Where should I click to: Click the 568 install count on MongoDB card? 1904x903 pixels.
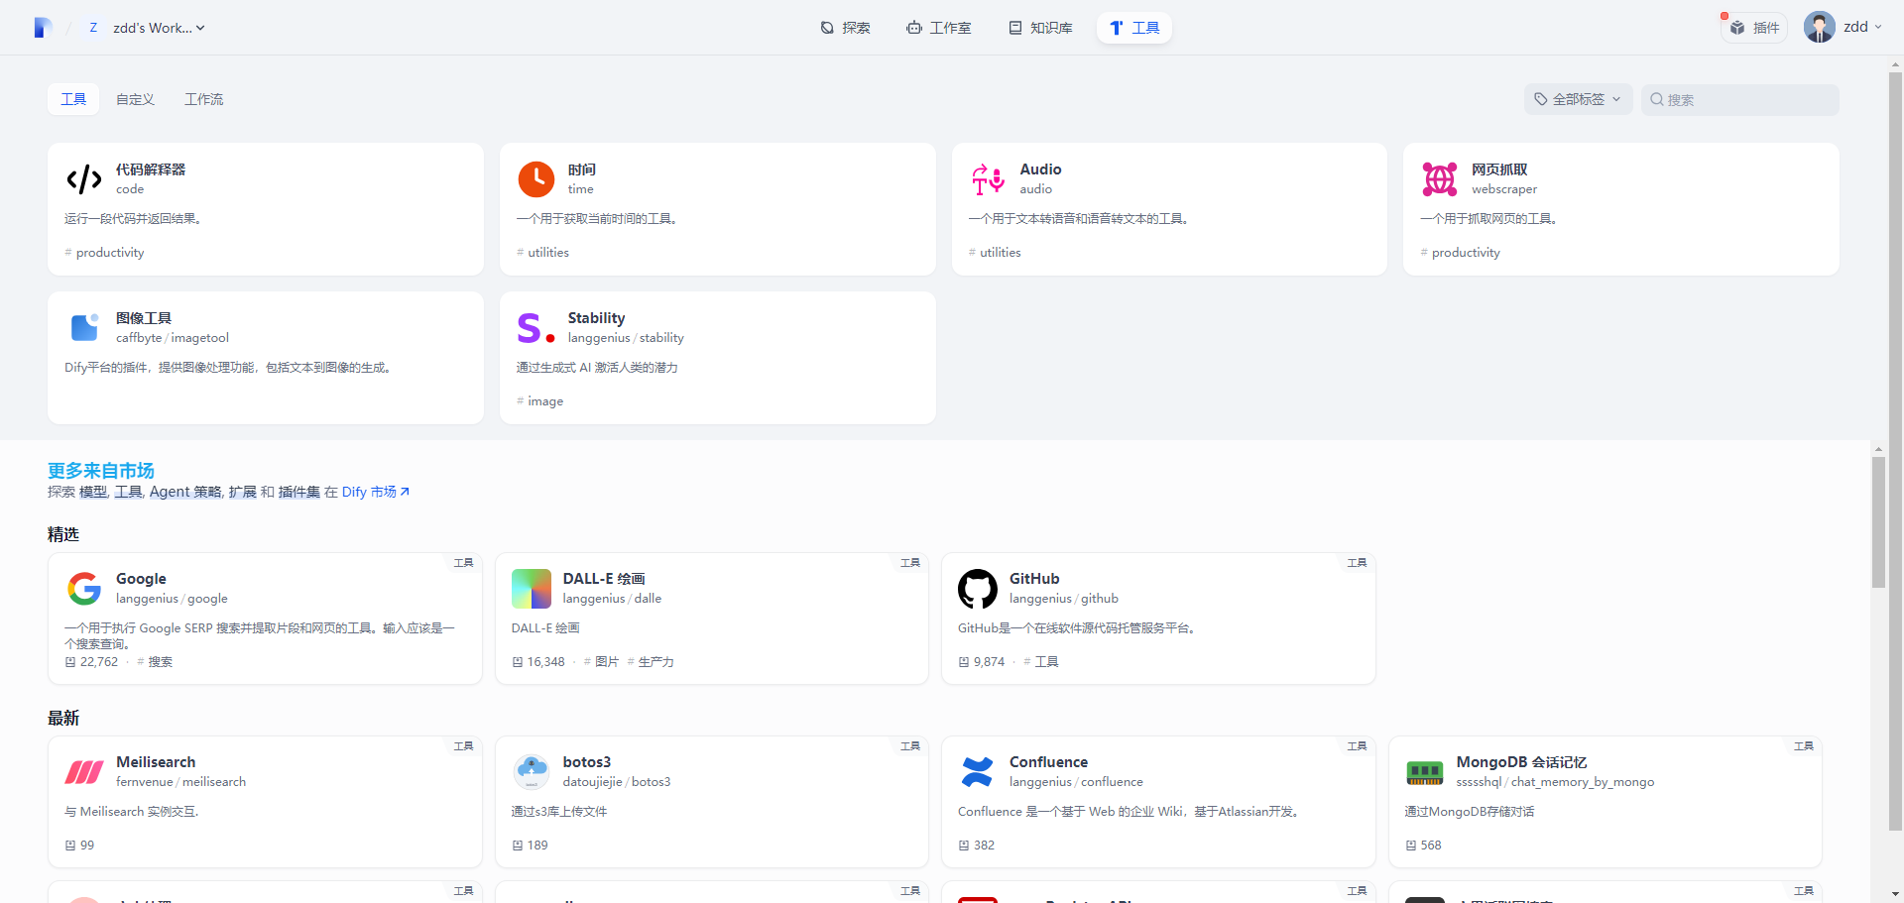1424,846
